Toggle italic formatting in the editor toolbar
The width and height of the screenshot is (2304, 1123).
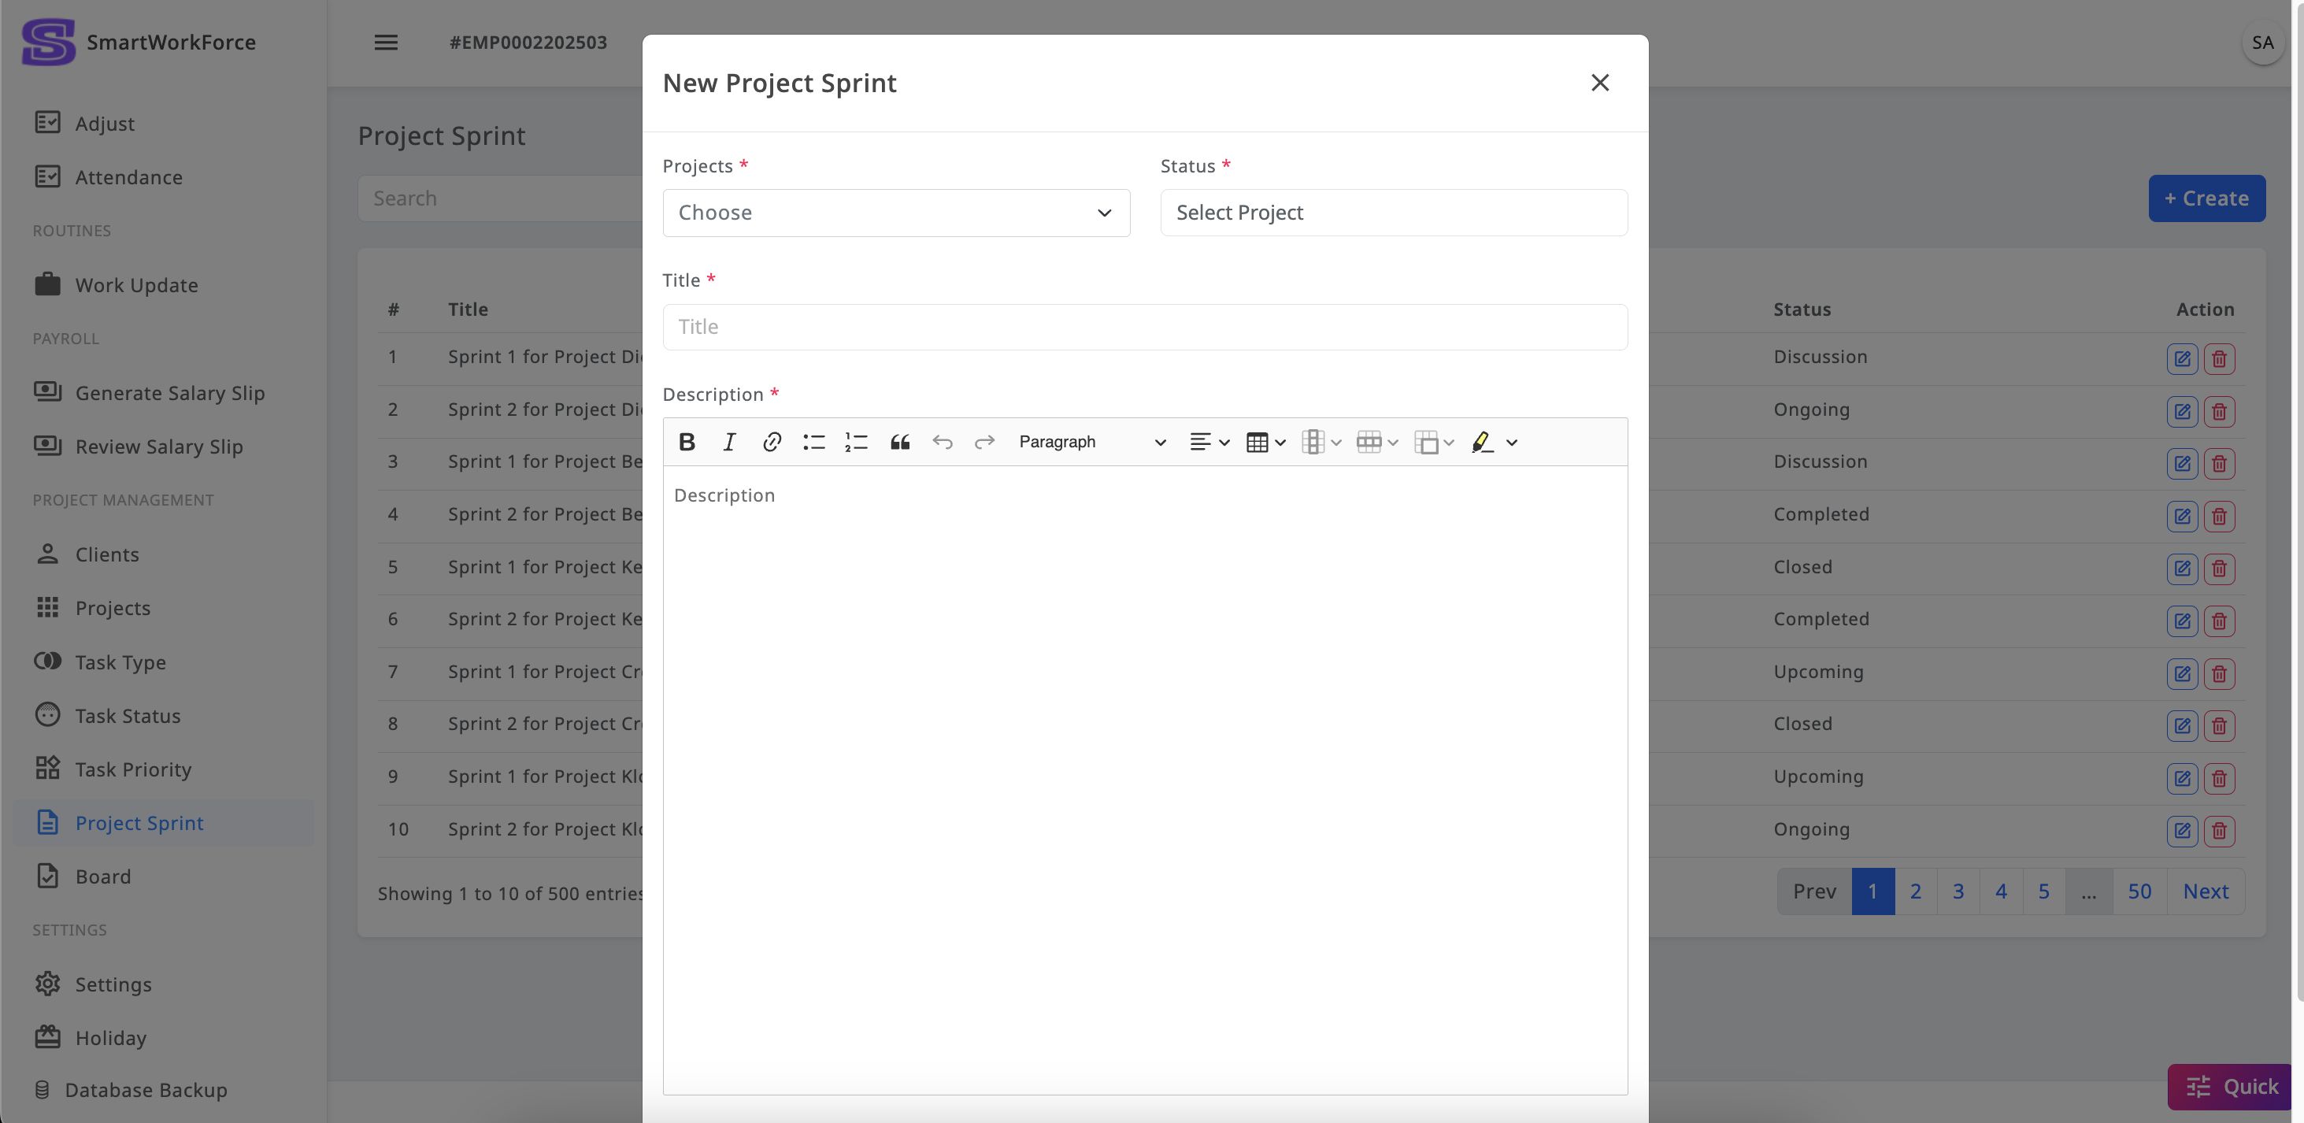pos(729,442)
